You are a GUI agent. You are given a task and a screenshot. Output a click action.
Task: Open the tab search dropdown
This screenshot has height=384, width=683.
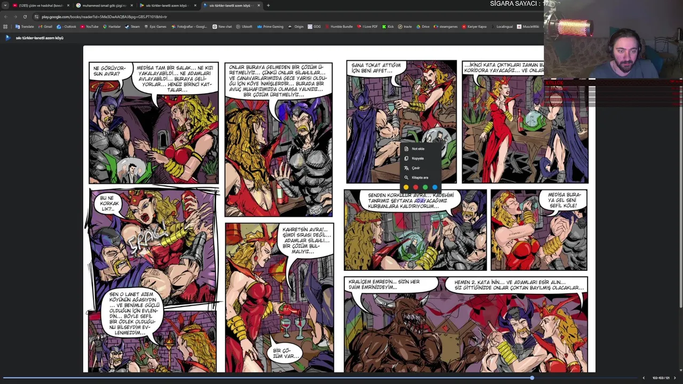coord(5,5)
